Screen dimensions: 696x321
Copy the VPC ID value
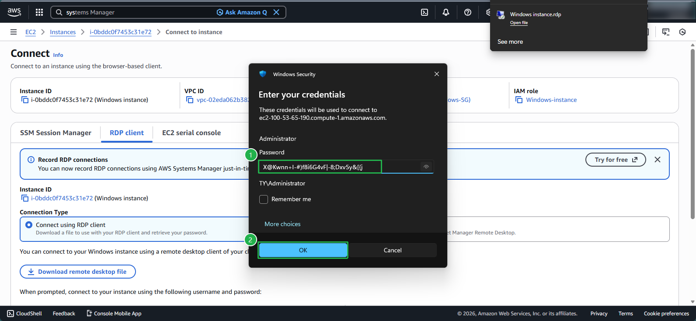(x=190, y=100)
